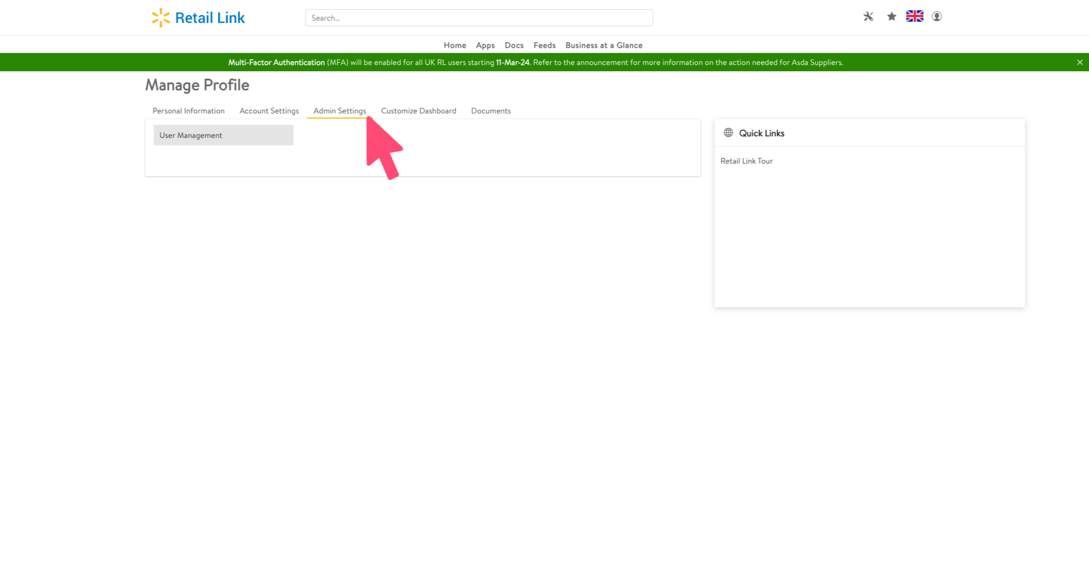
Task: Select the Admin Settings tab
Action: tap(339, 111)
